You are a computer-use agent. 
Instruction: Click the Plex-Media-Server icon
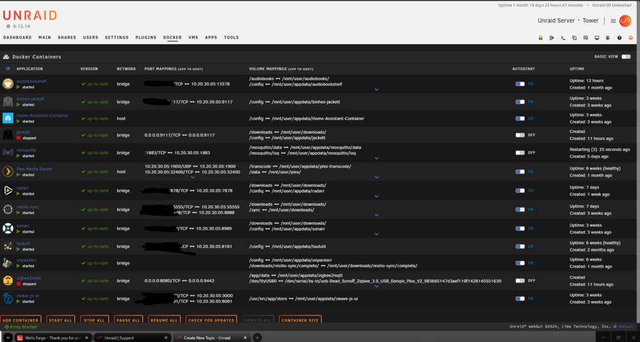coord(8,171)
